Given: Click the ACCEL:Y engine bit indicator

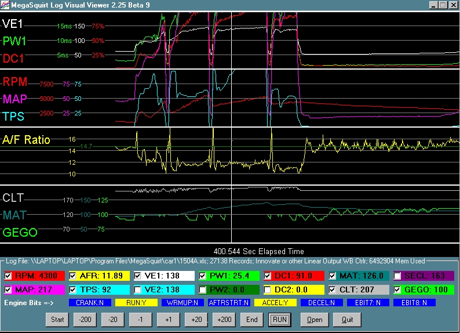Looking at the screenshot, I should pyautogui.click(x=275, y=303).
